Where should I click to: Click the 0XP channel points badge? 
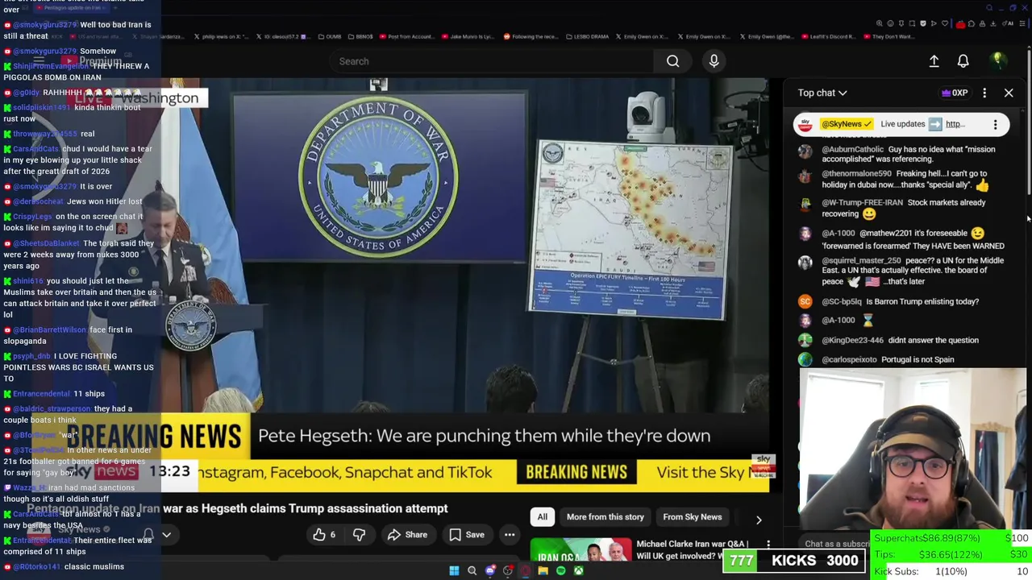click(955, 93)
